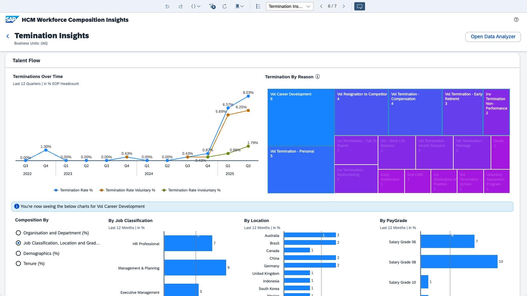Click the undo arrow in top toolbar
This screenshot has height=296, width=527.
pyautogui.click(x=167, y=6)
